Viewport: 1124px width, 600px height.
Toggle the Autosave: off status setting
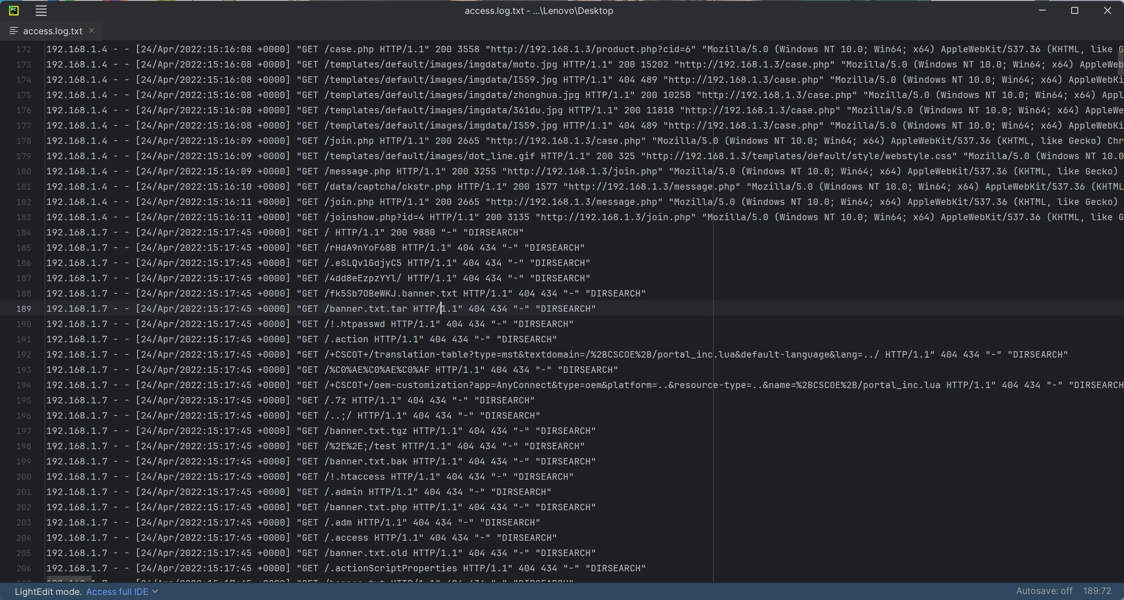pos(1044,591)
